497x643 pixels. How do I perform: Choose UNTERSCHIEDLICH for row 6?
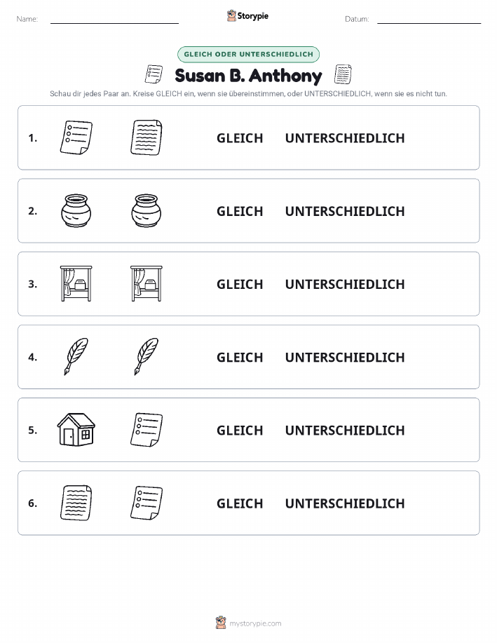pyautogui.click(x=345, y=503)
